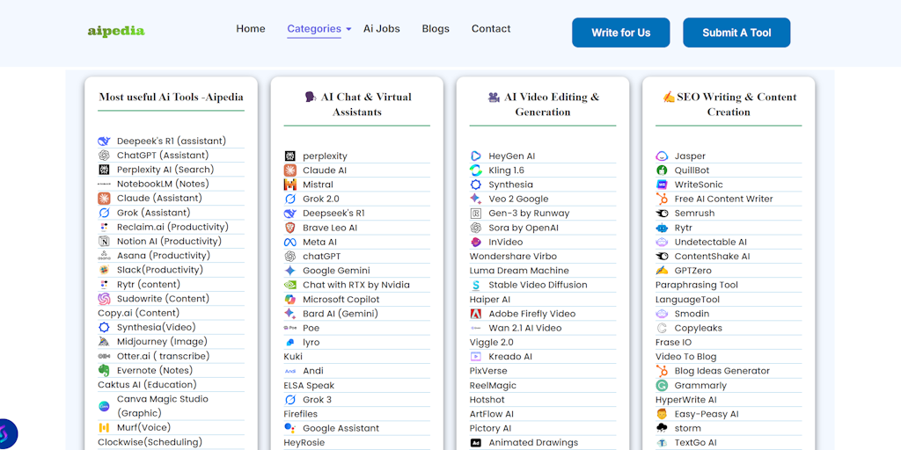Open the Clockwise(Scheduling) link
Image resolution: width=901 pixels, height=450 pixels.
(x=150, y=443)
